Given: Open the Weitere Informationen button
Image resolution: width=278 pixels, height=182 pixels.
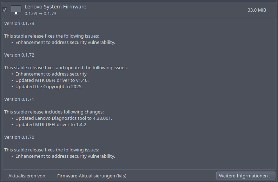Looking at the screenshot, I should (246, 176).
